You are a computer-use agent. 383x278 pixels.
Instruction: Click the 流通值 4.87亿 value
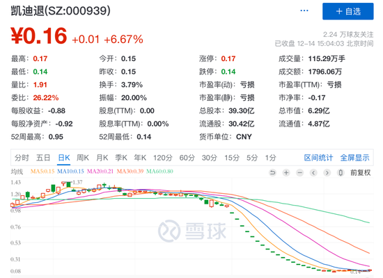[319, 124]
